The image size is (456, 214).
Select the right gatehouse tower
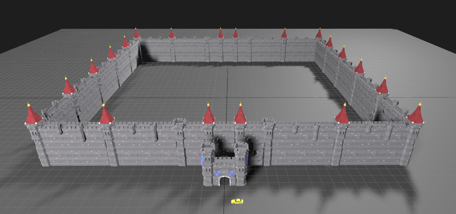pos(240,165)
